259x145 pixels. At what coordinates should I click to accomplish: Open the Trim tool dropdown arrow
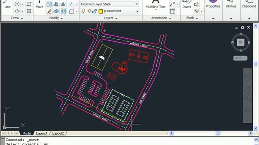(x=76, y=4)
